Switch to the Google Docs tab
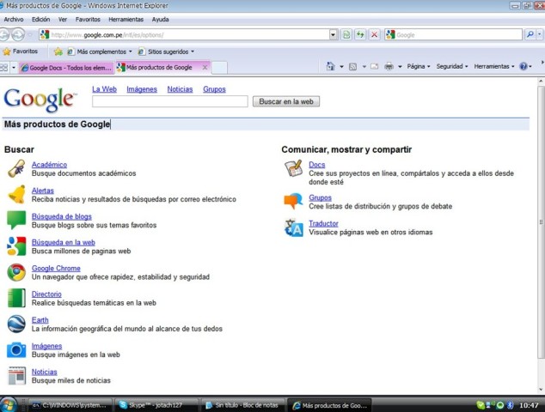The width and height of the screenshot is (545, 412). [x=67, y=68]
